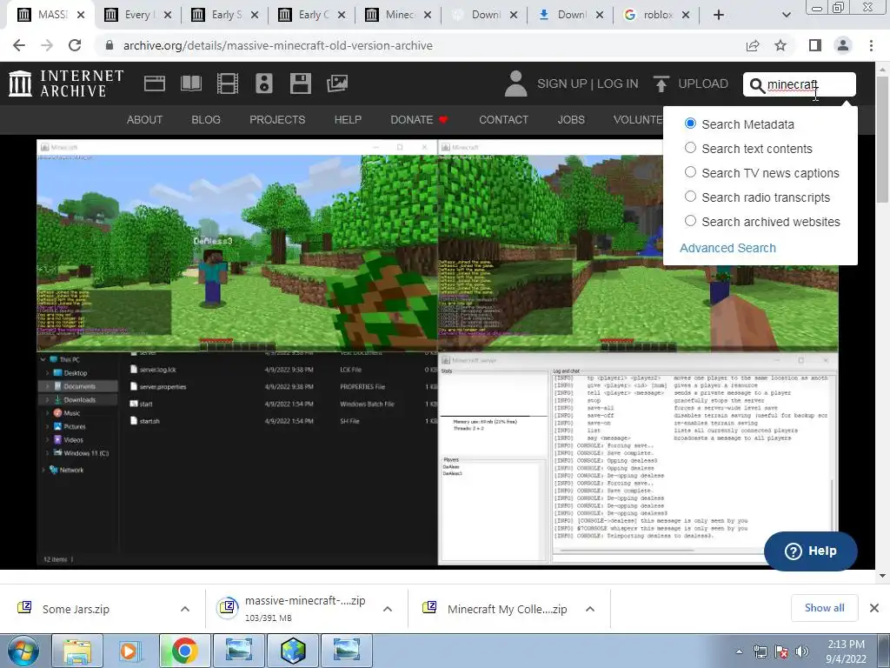This screenshot has height=668, width=890.
Task: Switch to the Every tab
Action: pyautogui.click(x=138, y=15)
